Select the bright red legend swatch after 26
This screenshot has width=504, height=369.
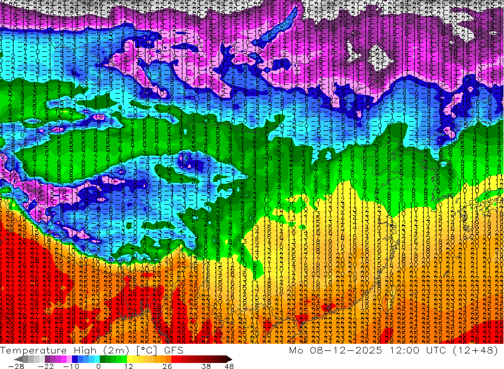pyautogui.click(x=174, y=359)
